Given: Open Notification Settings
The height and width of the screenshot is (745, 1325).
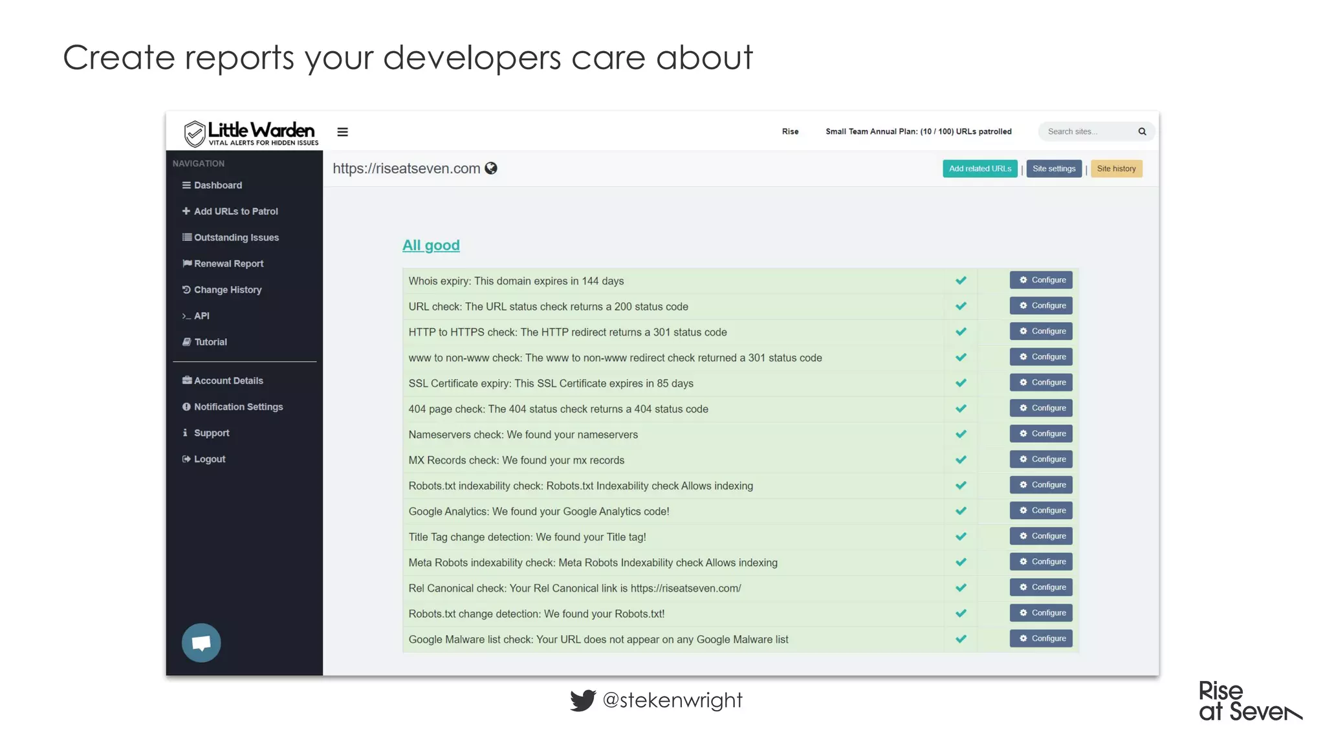Looking at the screenshot, I should [232, 407].
